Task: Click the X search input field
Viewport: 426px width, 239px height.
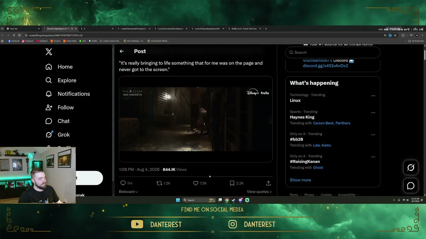Action: pyautogui.click(x=333, y=52)
